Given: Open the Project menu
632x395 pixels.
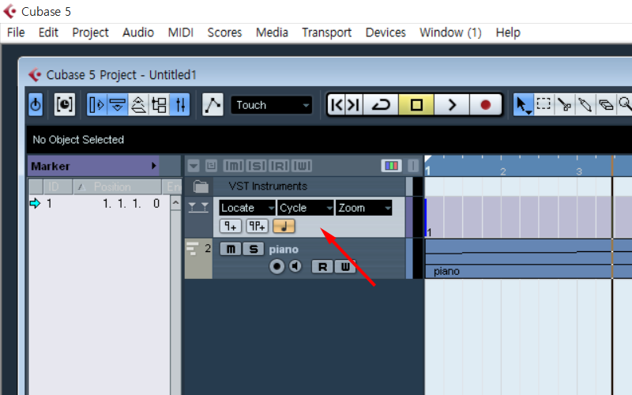Looking at the screenshot, I should point(90,32).
